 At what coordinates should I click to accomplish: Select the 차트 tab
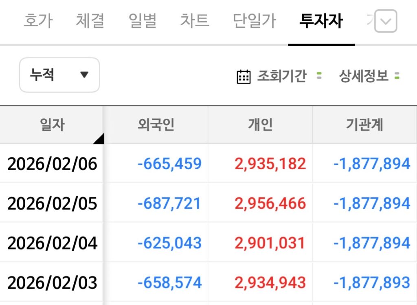[x=195, y=21]
